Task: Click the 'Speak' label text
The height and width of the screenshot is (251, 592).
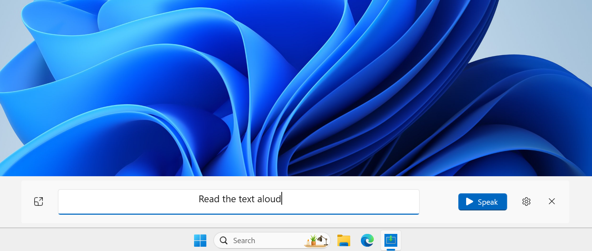Action: 488,202
